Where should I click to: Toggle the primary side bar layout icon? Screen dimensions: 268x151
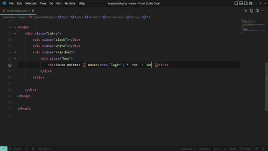point(236,3)
